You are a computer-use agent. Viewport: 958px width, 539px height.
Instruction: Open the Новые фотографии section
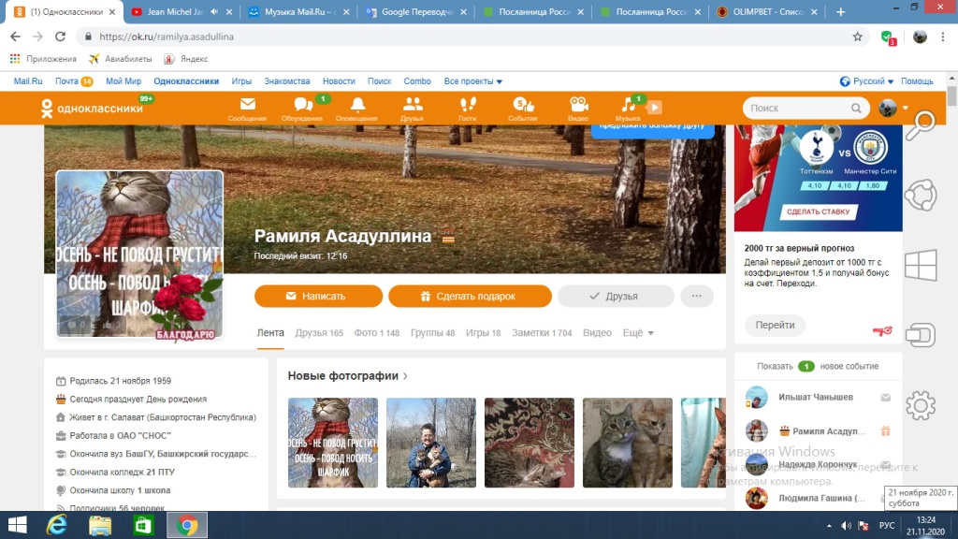tap(348, 376)
